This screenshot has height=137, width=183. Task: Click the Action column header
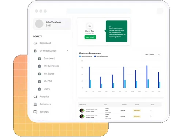click(x=153, y=104)
